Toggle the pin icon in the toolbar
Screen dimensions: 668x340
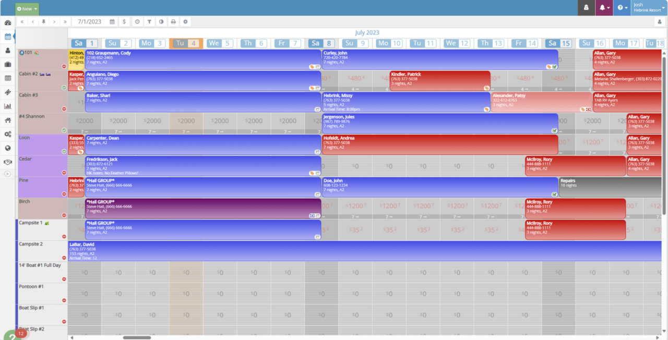coord(44,21)
